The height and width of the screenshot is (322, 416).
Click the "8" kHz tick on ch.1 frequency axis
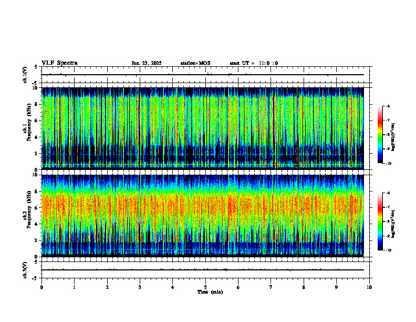(37, 104)
